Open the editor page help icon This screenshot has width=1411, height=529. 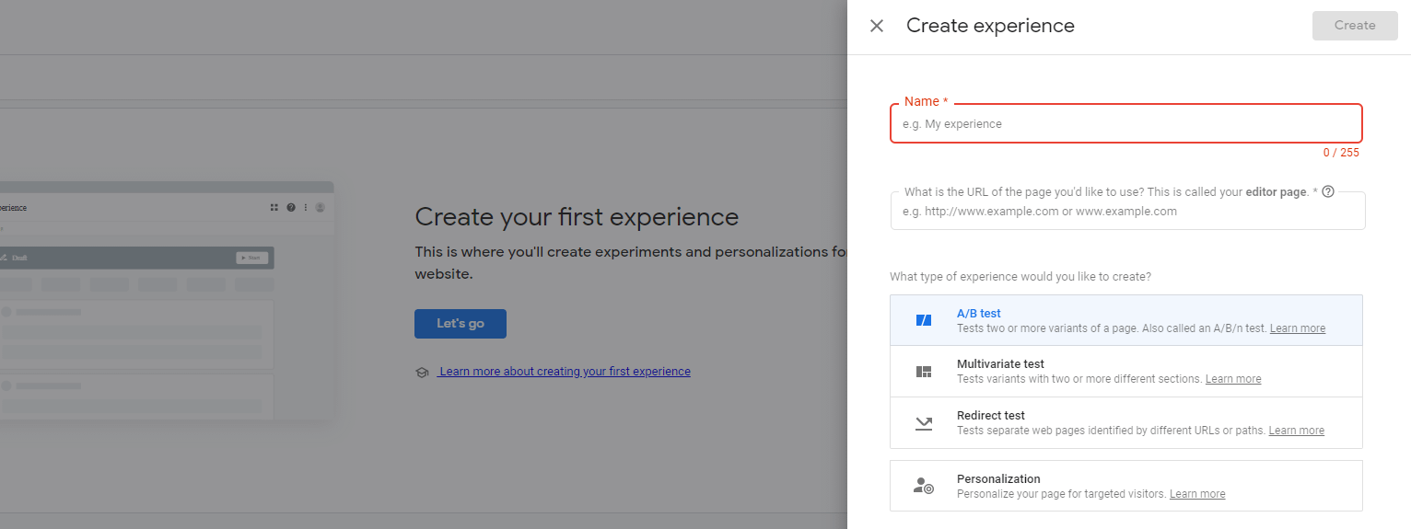[x=1328, y=192]
